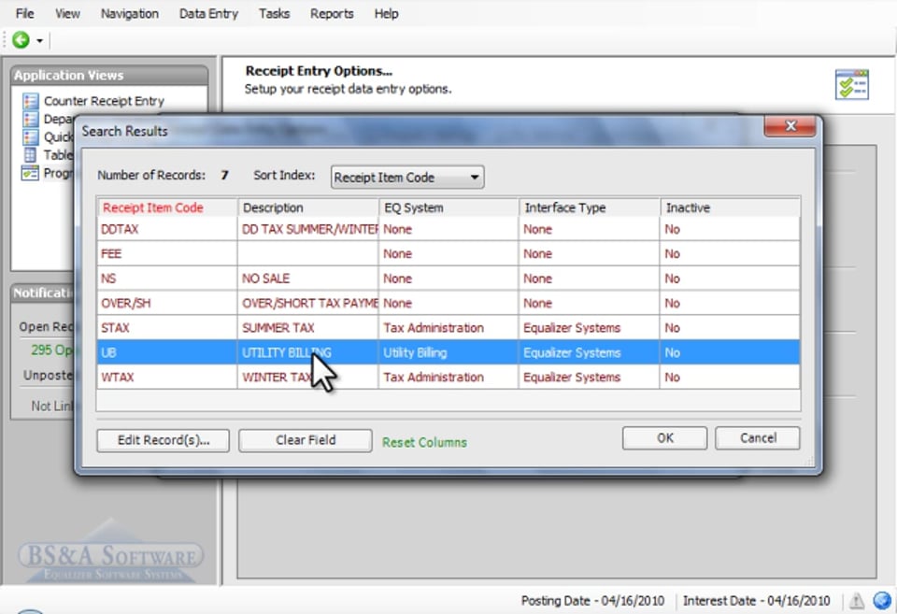
Task: Open the View menu
Action: (x=67, y=14)
